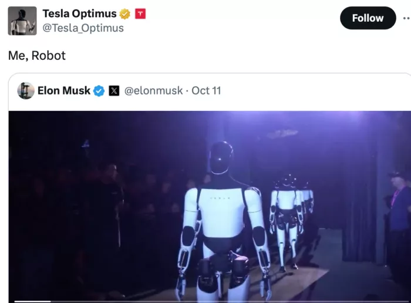The width and height of the screenshot is (411, 303).
Task: Click the red Tesla affiliate badge
Action: pyautogui.click(x=140, y=14)
